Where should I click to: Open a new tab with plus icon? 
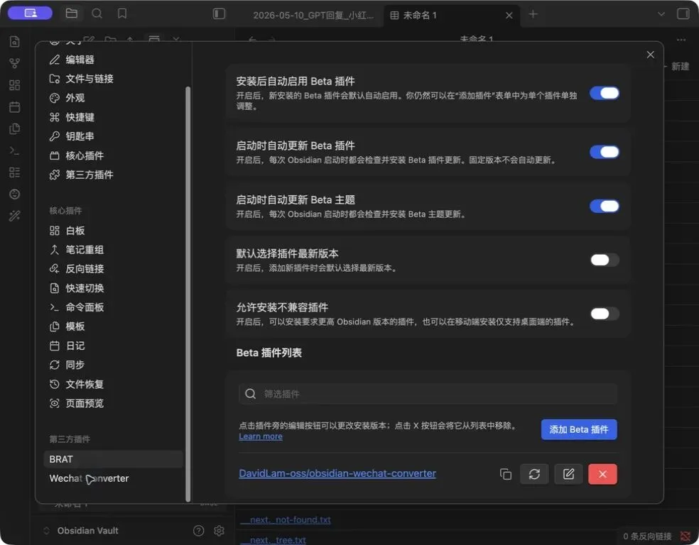click(533, 14)
